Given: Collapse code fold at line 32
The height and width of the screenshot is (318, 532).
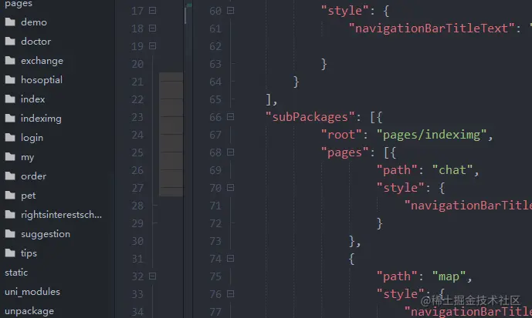Looking at the screenshot, I should coord(153,276).
